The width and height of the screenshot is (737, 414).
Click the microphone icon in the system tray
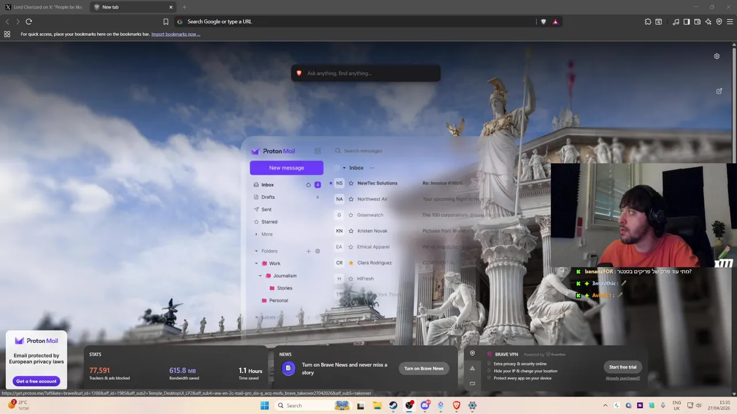[x=663, y=405]
